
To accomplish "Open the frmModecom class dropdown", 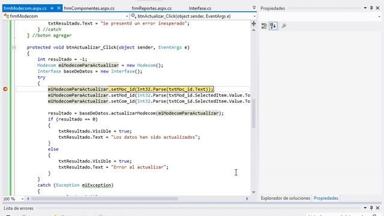I will pyautogui.click(x=127, y=16).
